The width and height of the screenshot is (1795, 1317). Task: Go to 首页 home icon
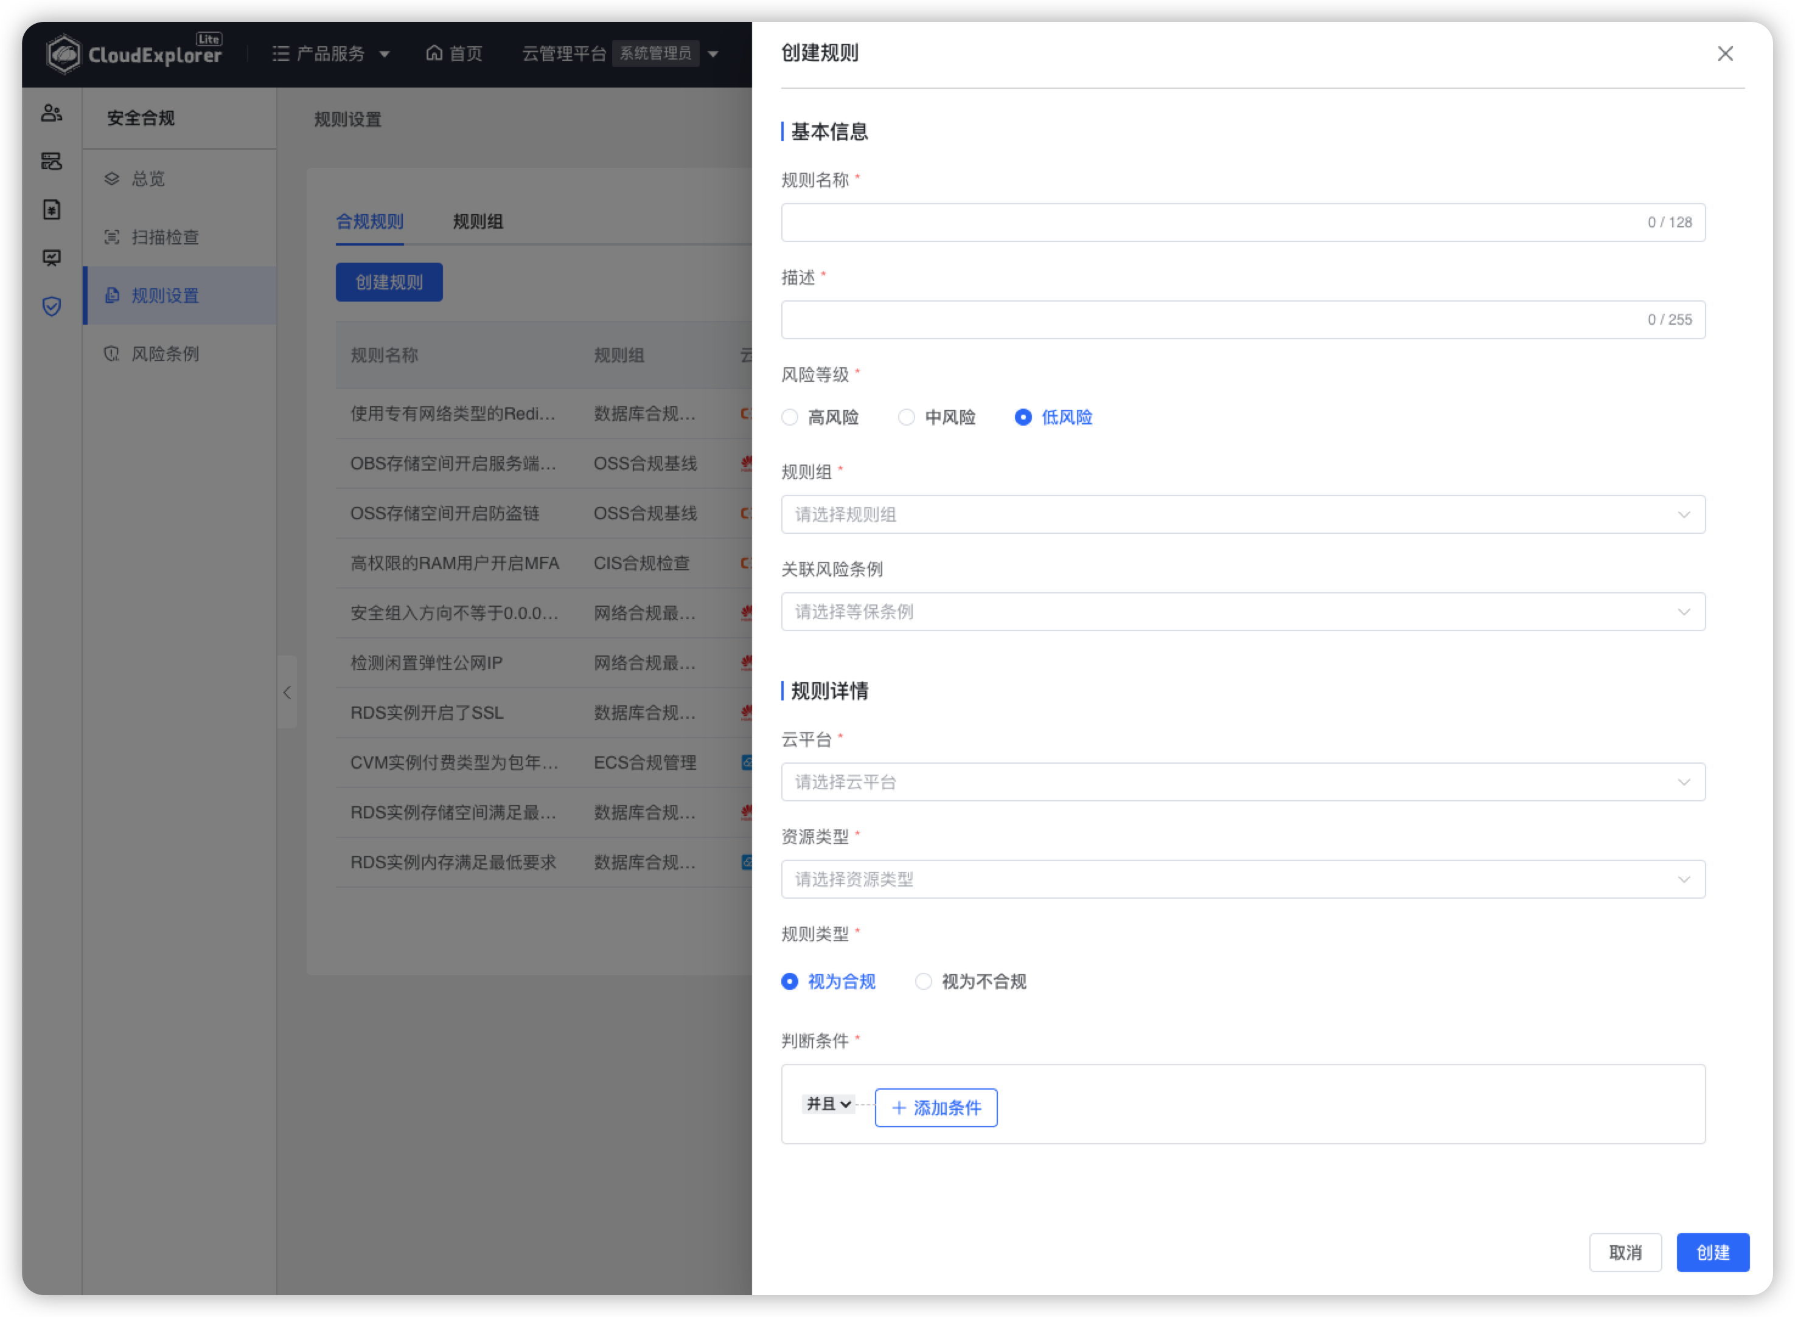[434, 53]
